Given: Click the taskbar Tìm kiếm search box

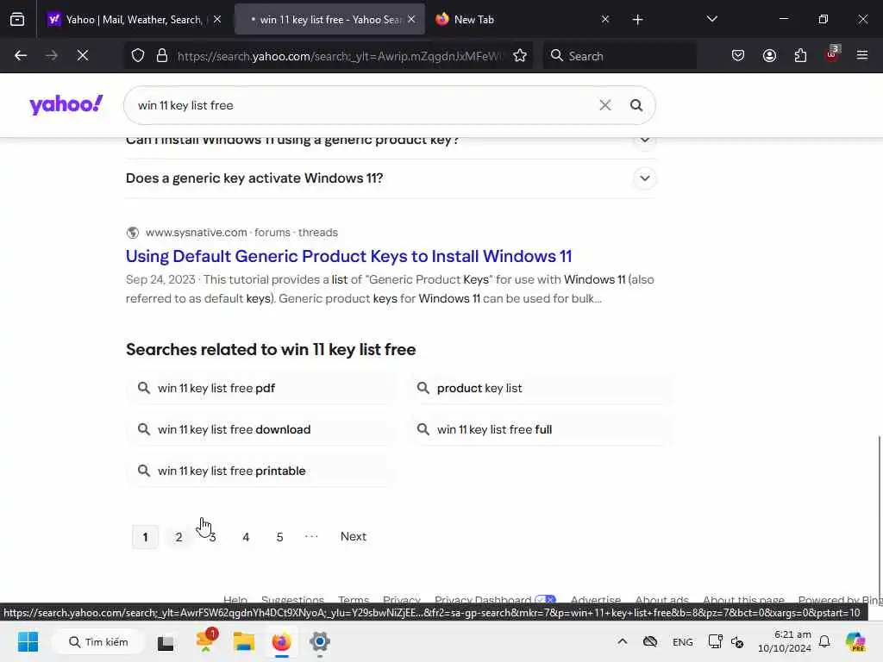Looking at the screenshot, I should tap(98, 641).
